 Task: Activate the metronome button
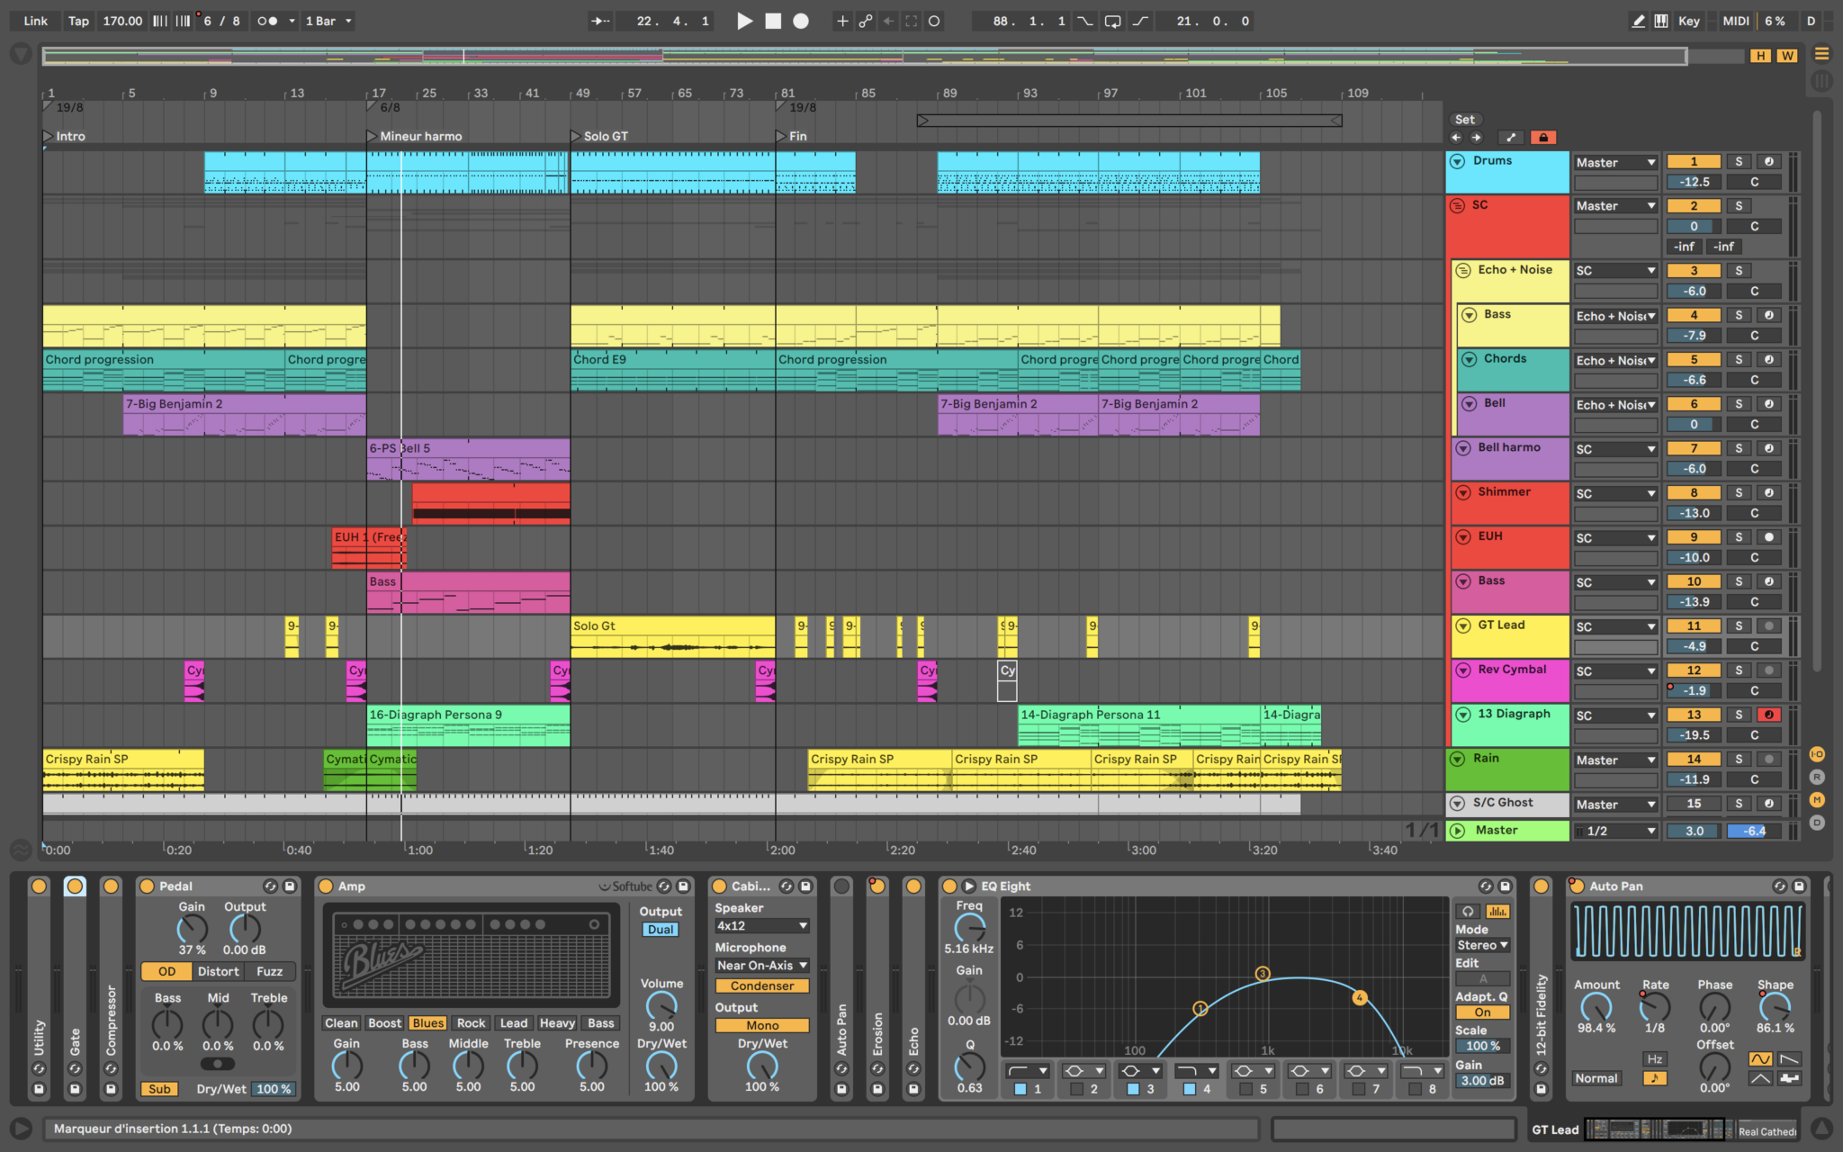tap(267, 21)
